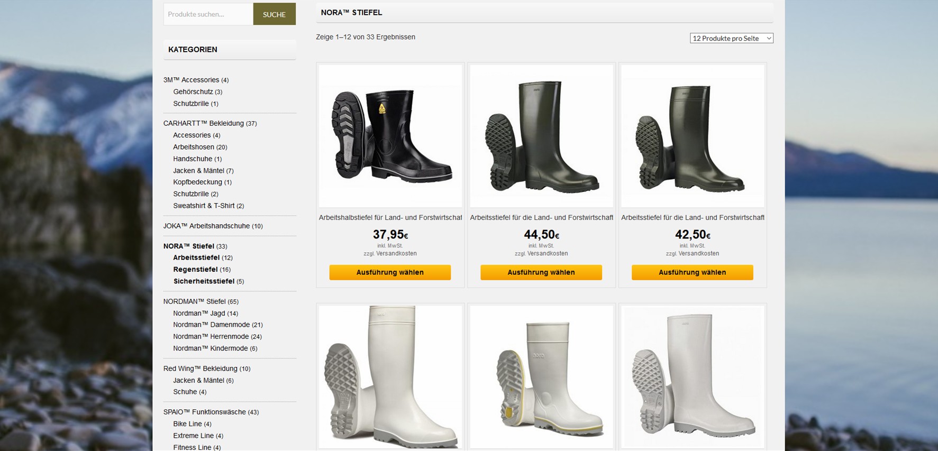View the 44,50€ green boot image
This screenshot has height=451, width=938.
point(541,136)
